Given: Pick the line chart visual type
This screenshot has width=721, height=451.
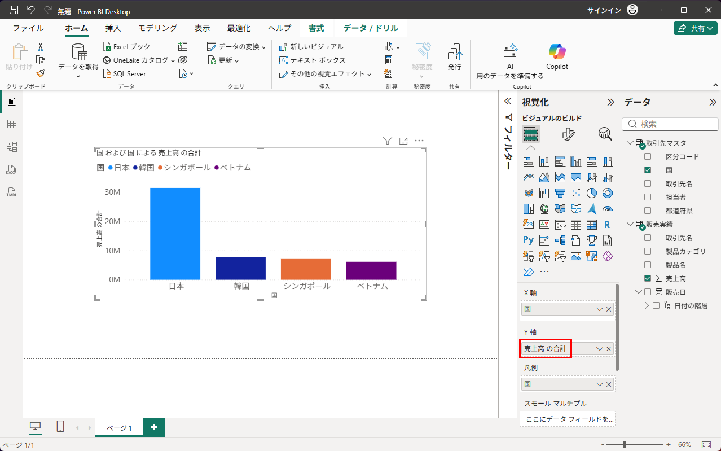Looking at the screenshot, I should pos(529,177).
